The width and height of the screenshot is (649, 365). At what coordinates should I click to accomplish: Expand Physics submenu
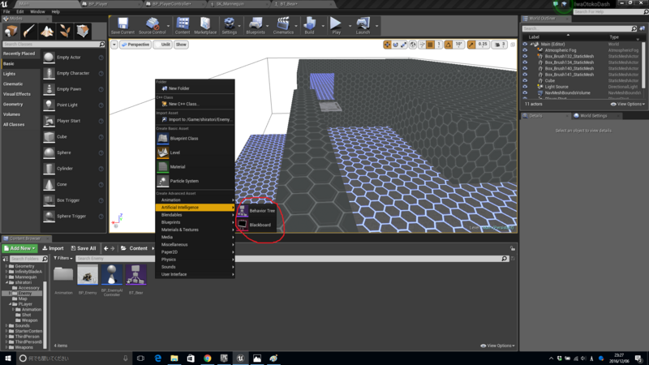click(x=195, y=260)
